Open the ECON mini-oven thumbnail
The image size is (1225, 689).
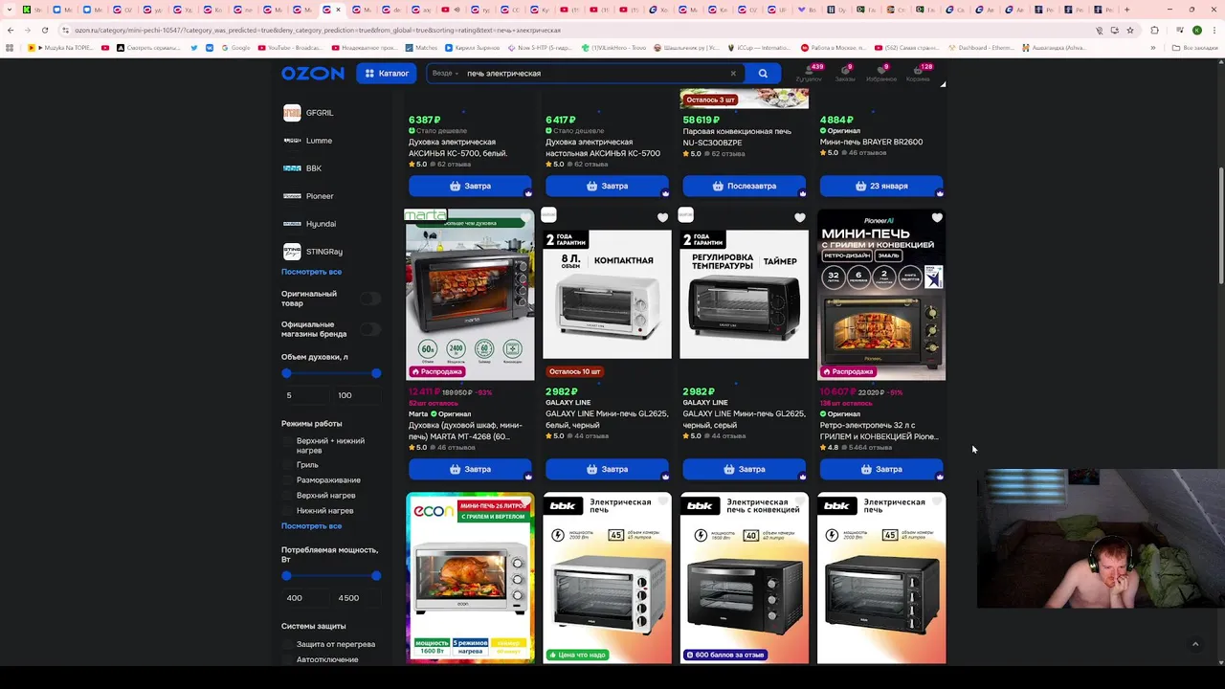[x=470, y=578]
